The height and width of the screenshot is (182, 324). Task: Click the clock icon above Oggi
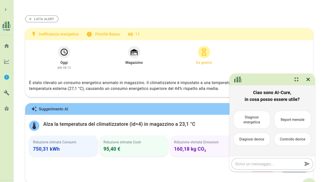point(64,52)
